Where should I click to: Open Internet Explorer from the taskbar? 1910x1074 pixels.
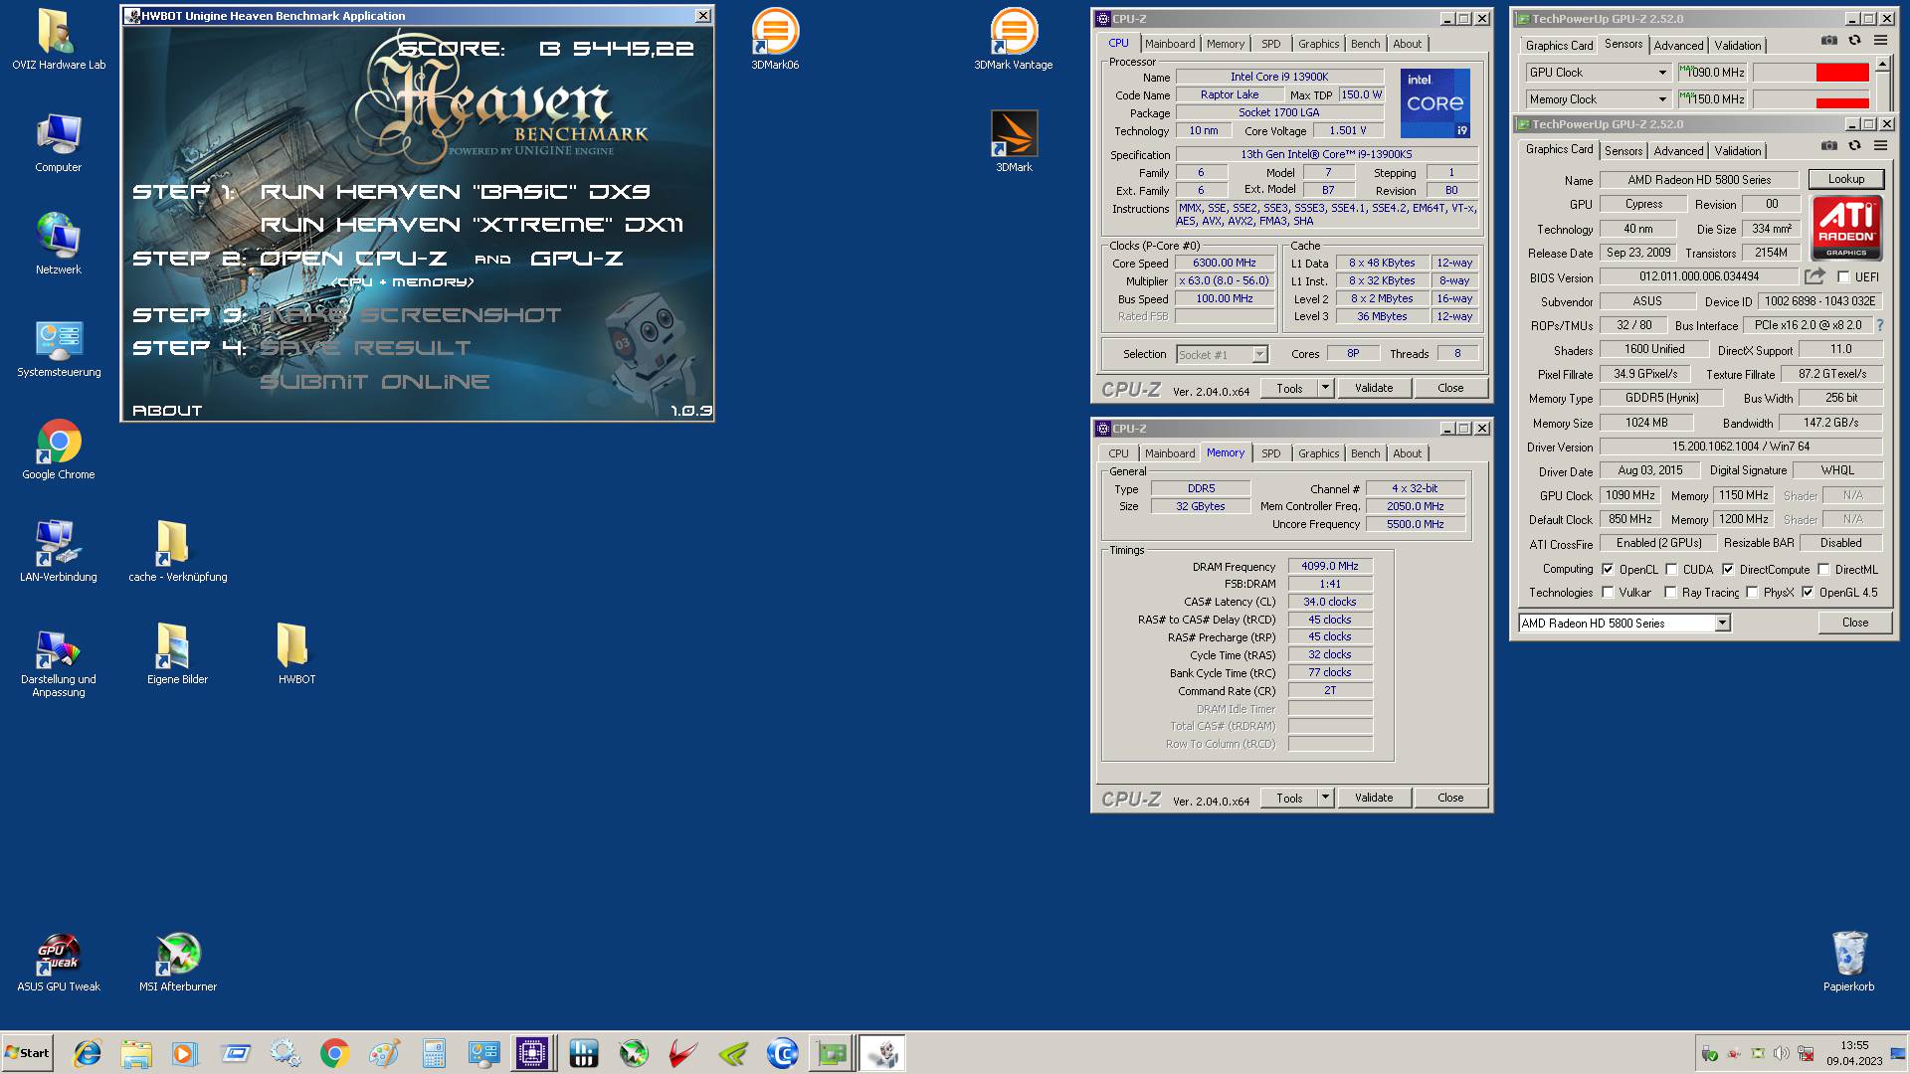pos(88,1053)
